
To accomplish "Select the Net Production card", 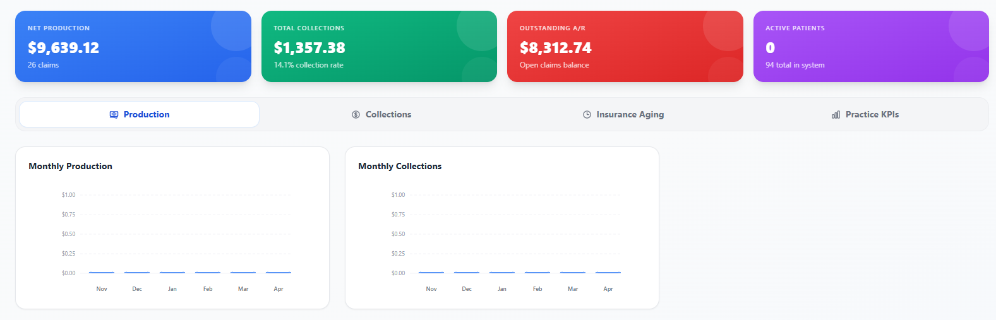I will coord(133,46).
